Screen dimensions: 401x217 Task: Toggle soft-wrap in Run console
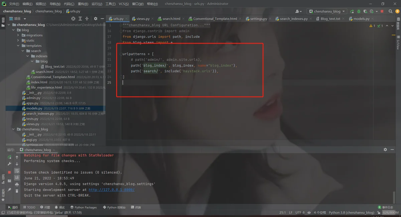tap(17, 171)
